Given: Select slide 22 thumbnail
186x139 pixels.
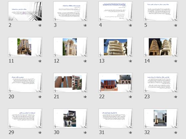Looking at the screenshot, I should [x=115, y=83].
